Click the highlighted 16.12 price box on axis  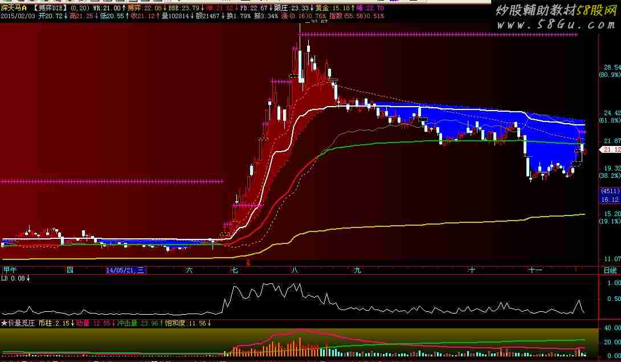[x=610, y=200]
